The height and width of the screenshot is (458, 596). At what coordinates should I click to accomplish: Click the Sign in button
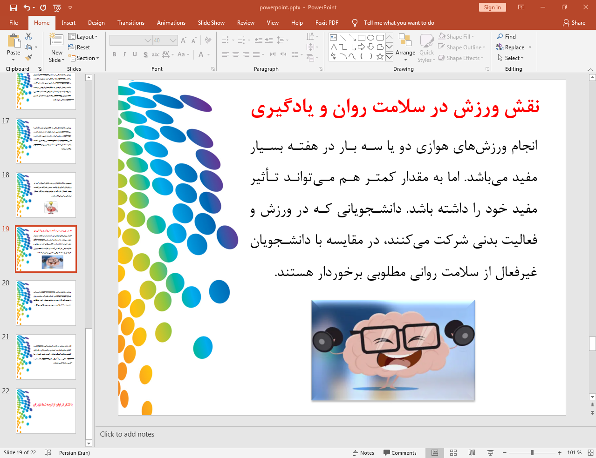[x=492, y=7]
